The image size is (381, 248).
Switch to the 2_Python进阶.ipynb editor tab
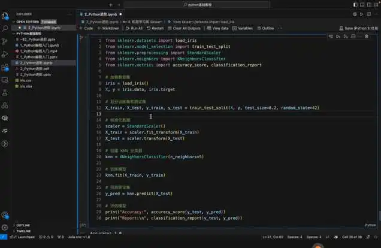click(x=101, y=13)
